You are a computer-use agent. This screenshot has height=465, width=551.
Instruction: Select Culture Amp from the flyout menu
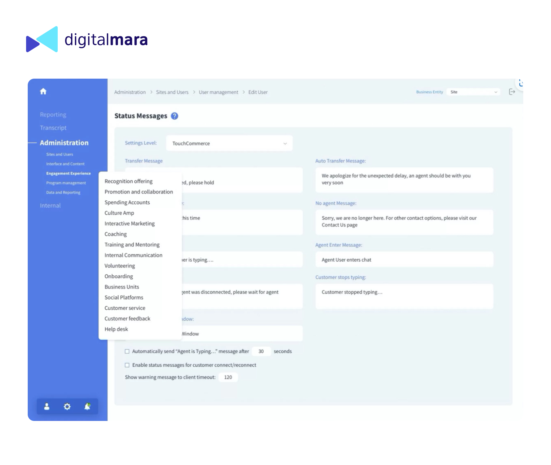click(119, 213)
